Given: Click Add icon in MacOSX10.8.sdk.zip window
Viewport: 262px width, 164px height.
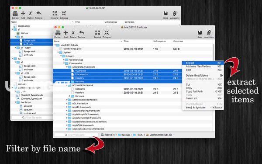Looking at the screenshot, I should point(65,33).
